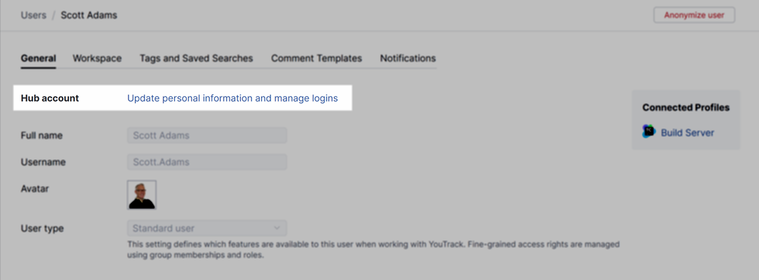Viewport: 759px width, 280px height.
Task: Click the User type label
Action: pos(42,228)
